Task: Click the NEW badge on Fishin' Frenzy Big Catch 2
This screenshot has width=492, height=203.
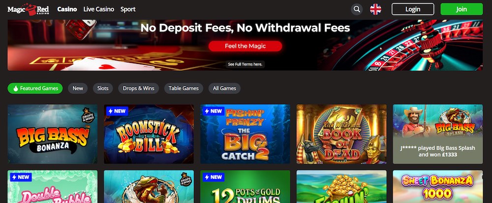Action: coord(213,111)
